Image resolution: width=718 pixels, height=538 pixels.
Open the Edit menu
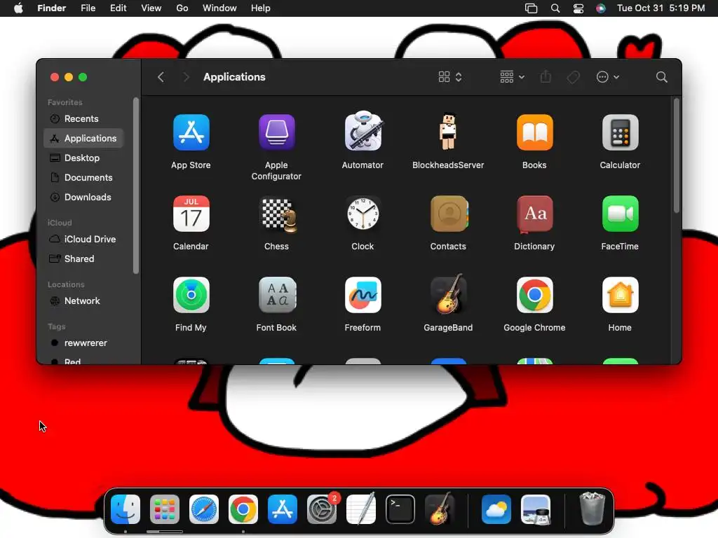pos(118,8)
